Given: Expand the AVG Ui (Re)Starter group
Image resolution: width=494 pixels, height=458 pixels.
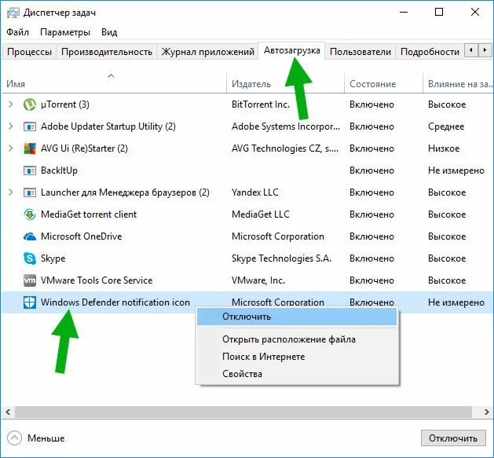Looking at the screenshot, I should pyautogui.click(x=10, y=148).
